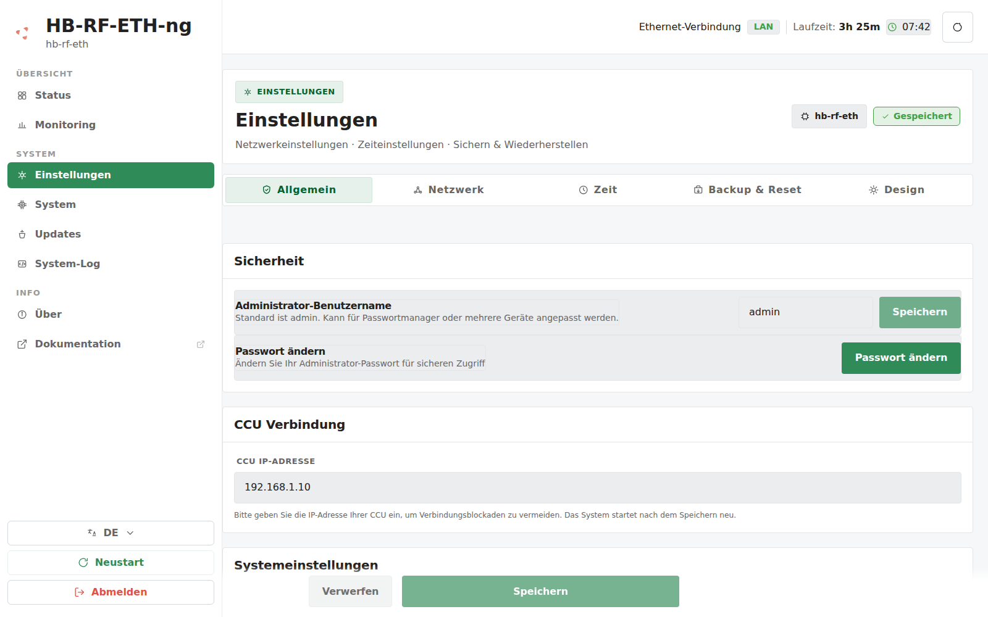Click the clock icon beside 07:42
Viewport: 988px width, 617px height.
(892, 27)
